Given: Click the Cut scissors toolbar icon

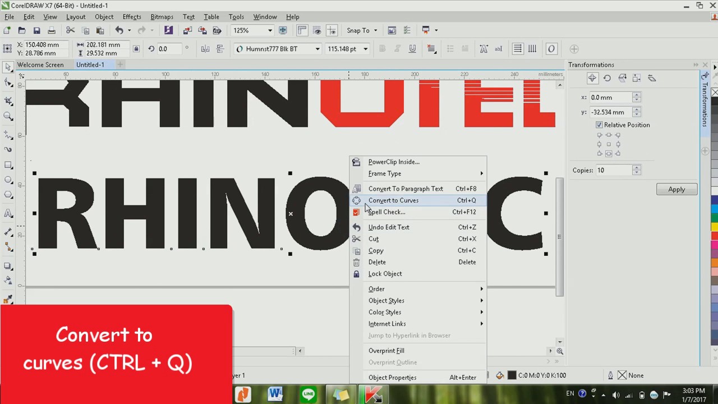Looking at the screenshot, I should point(71,30).
